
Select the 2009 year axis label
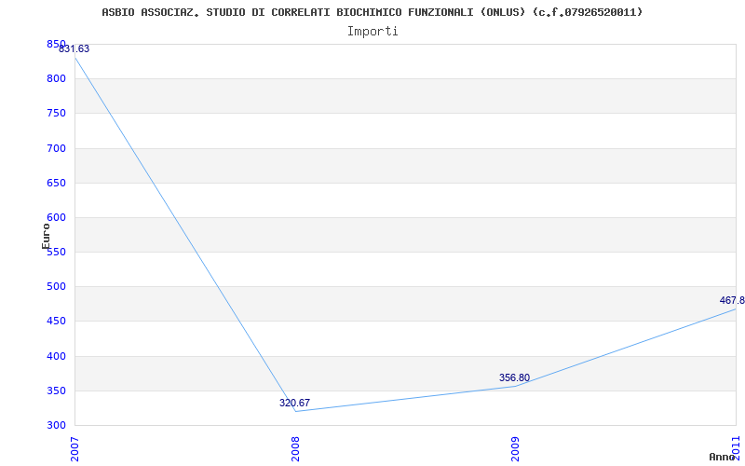(x=515, y=449)
